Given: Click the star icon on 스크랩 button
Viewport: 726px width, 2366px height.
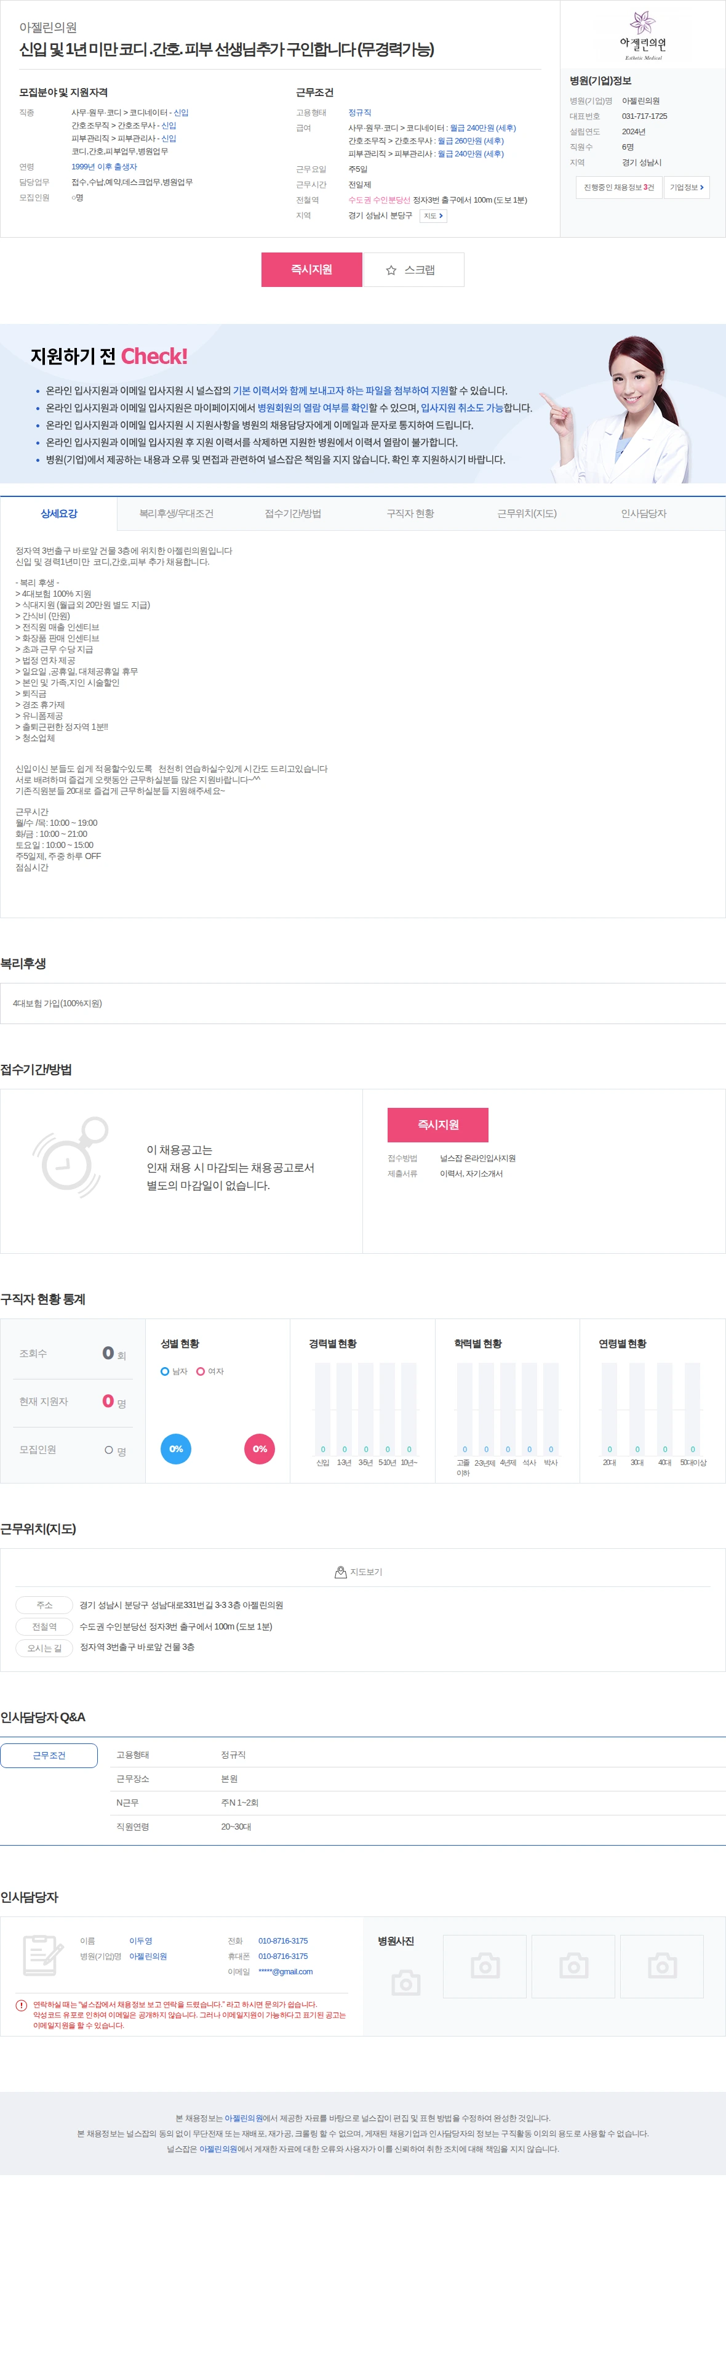Looking at the screenshot, I should pyautogui.click(x=391, y=270).
